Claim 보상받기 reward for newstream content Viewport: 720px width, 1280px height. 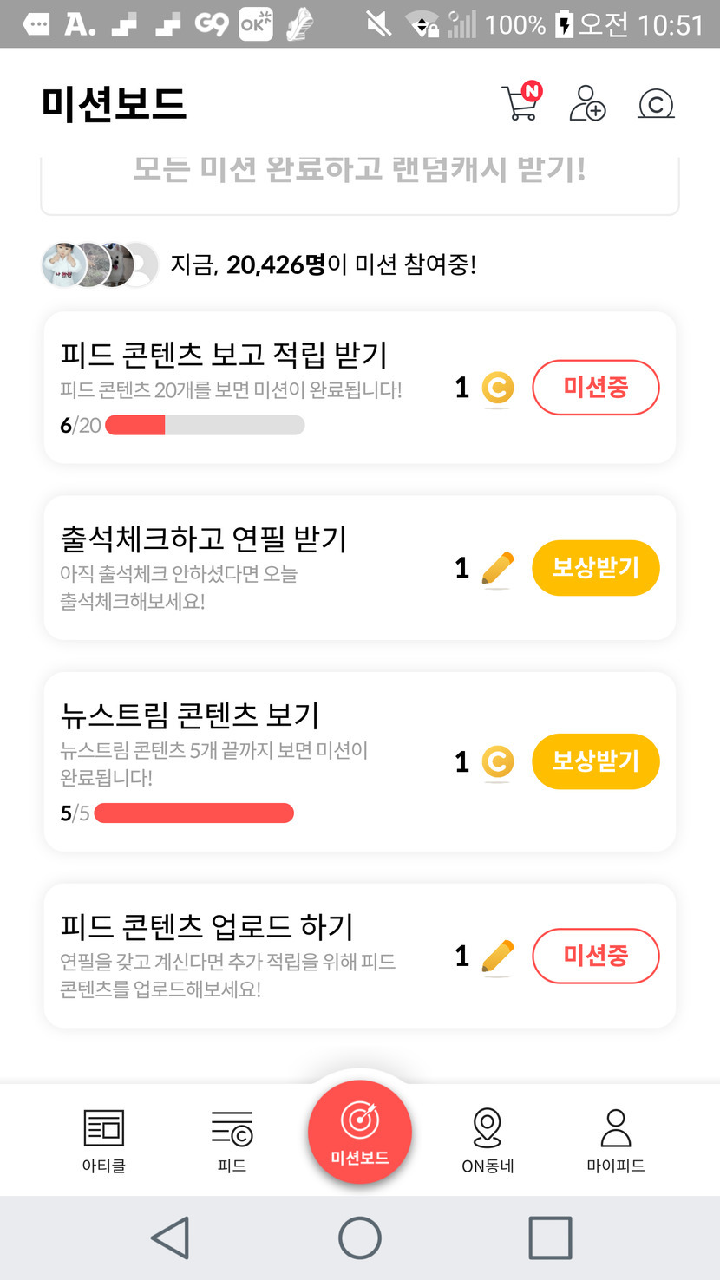click(595, 761)
